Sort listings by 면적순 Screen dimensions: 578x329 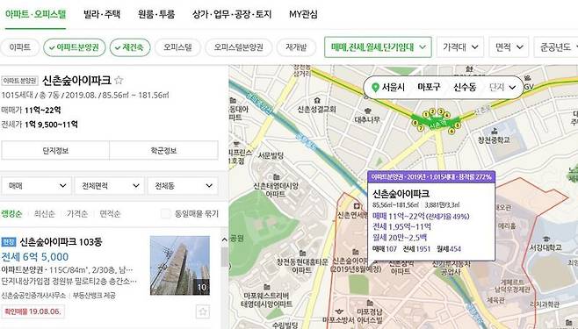(x=110, y=214)
